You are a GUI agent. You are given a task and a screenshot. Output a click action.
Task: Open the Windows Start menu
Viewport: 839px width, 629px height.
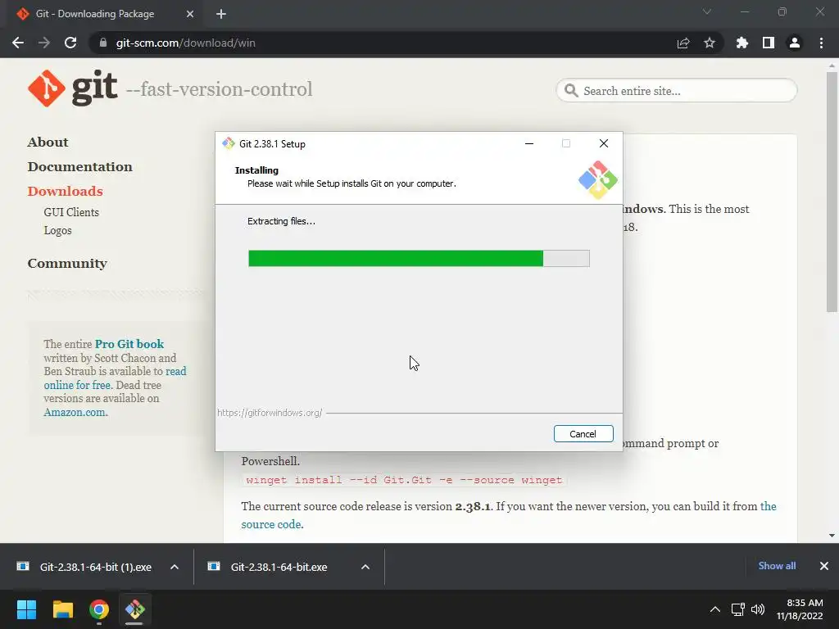tap(26, 609)
